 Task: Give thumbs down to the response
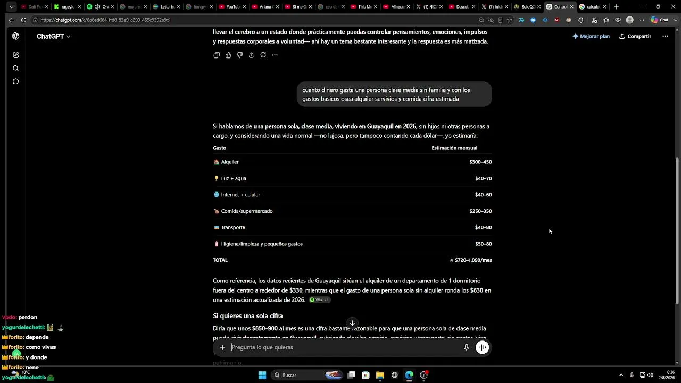pos(240,55)
